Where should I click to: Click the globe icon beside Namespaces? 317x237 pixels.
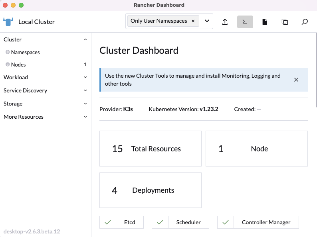8,52
